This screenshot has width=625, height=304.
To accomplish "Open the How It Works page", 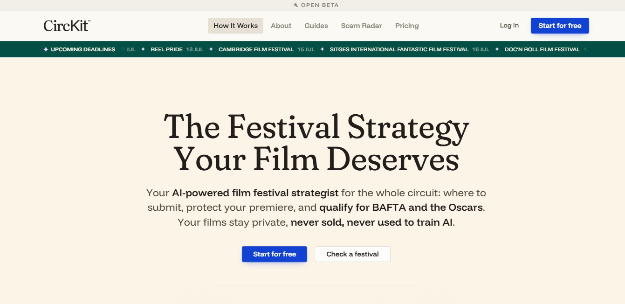I will point(235,26).
